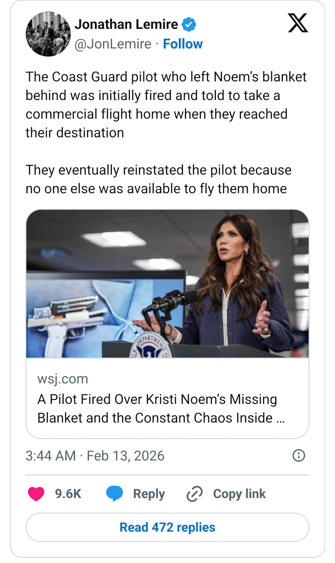Click the @JonLemire handle
The image size is (335, 563).
click(113, 44)
